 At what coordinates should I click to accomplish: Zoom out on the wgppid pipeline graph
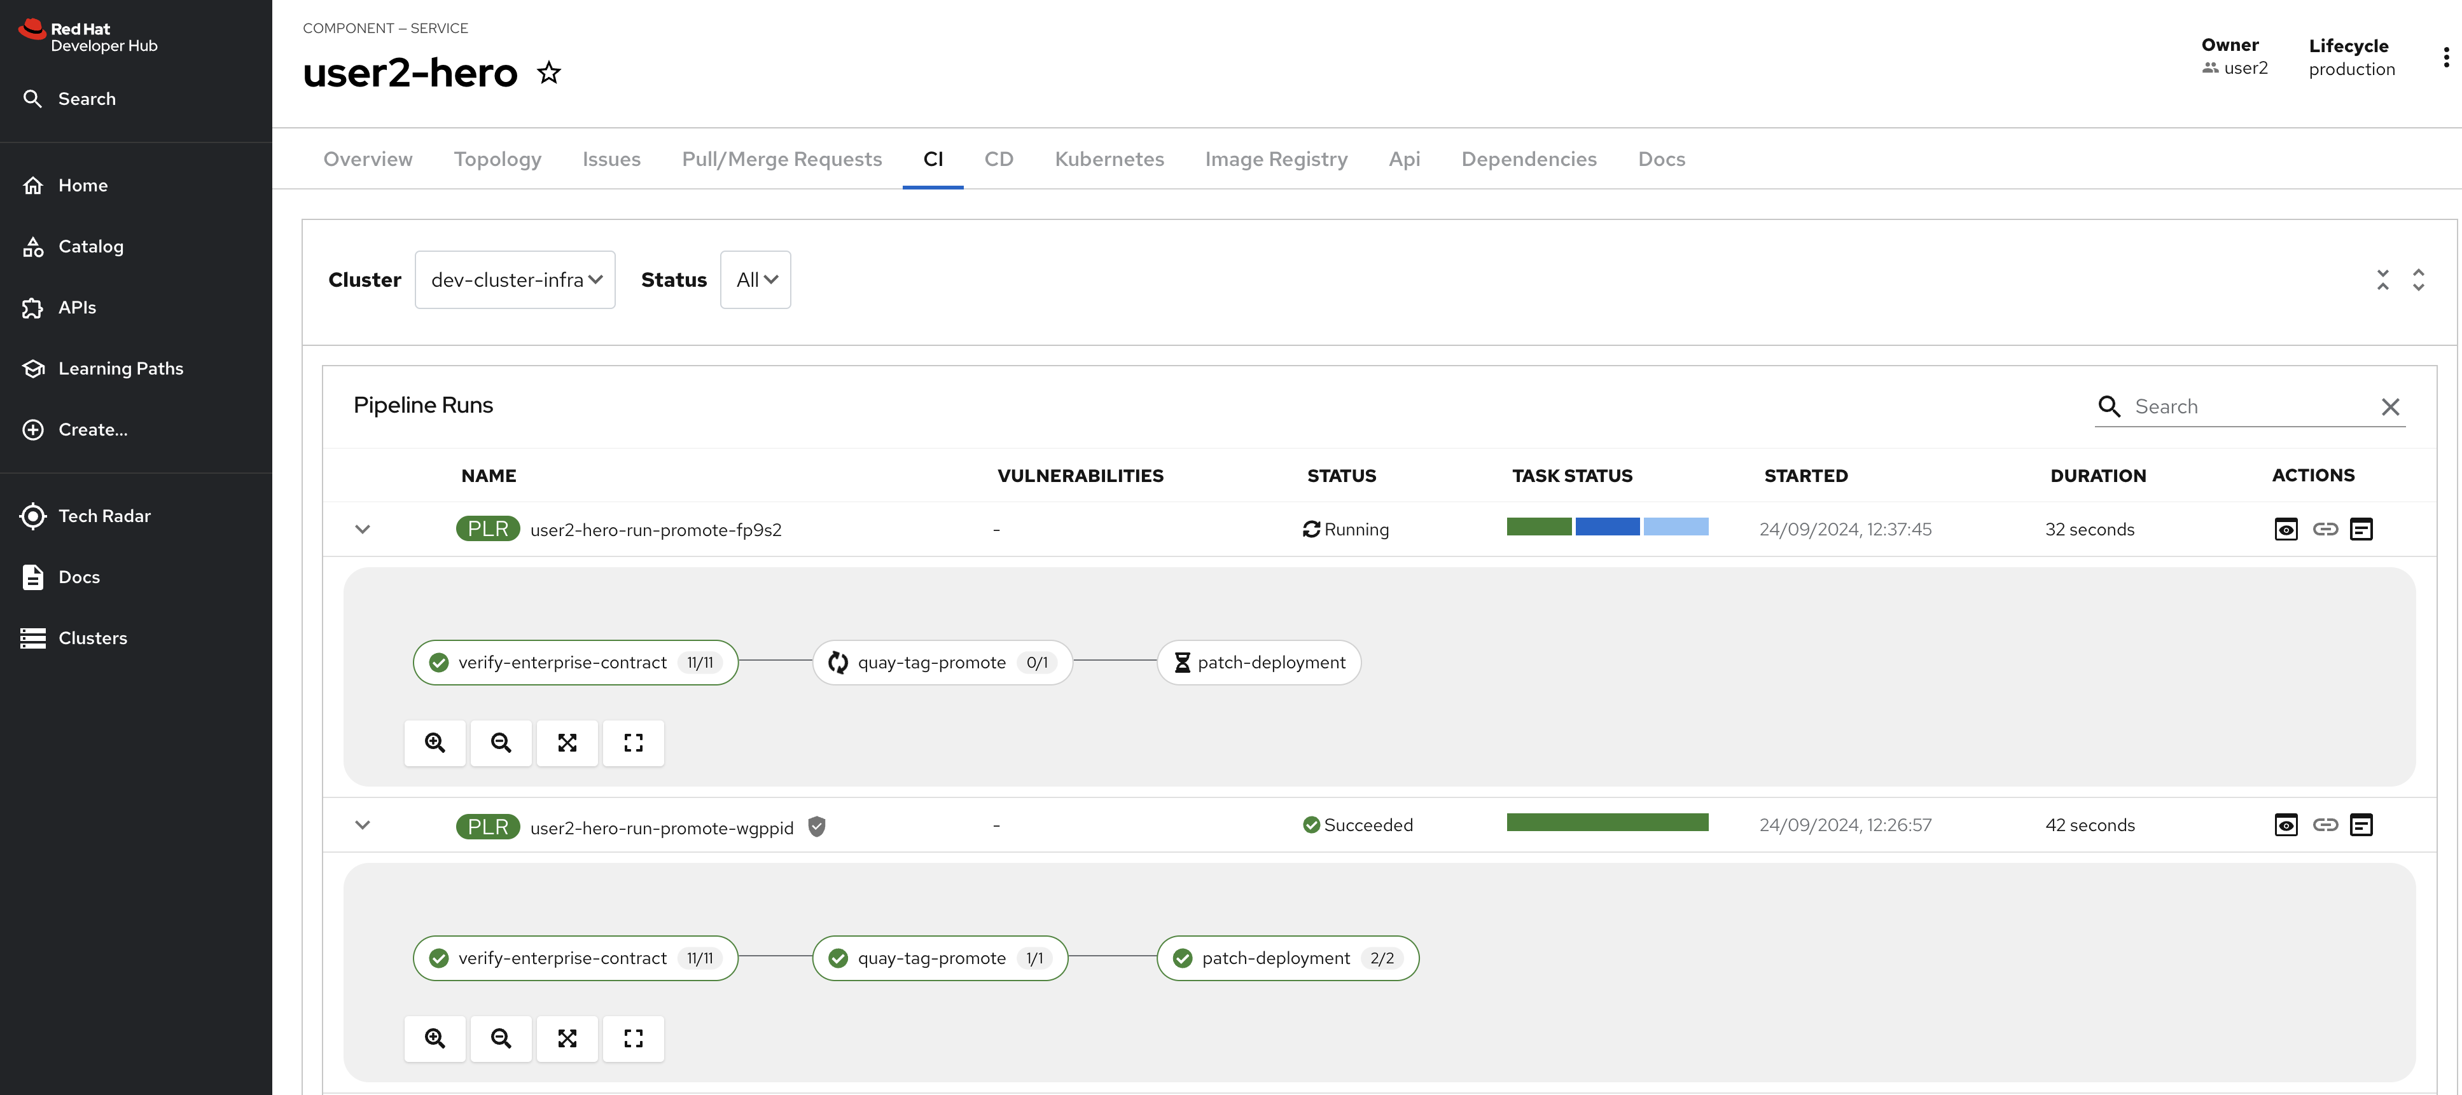pyautogui.click(x=501, y=1038)
